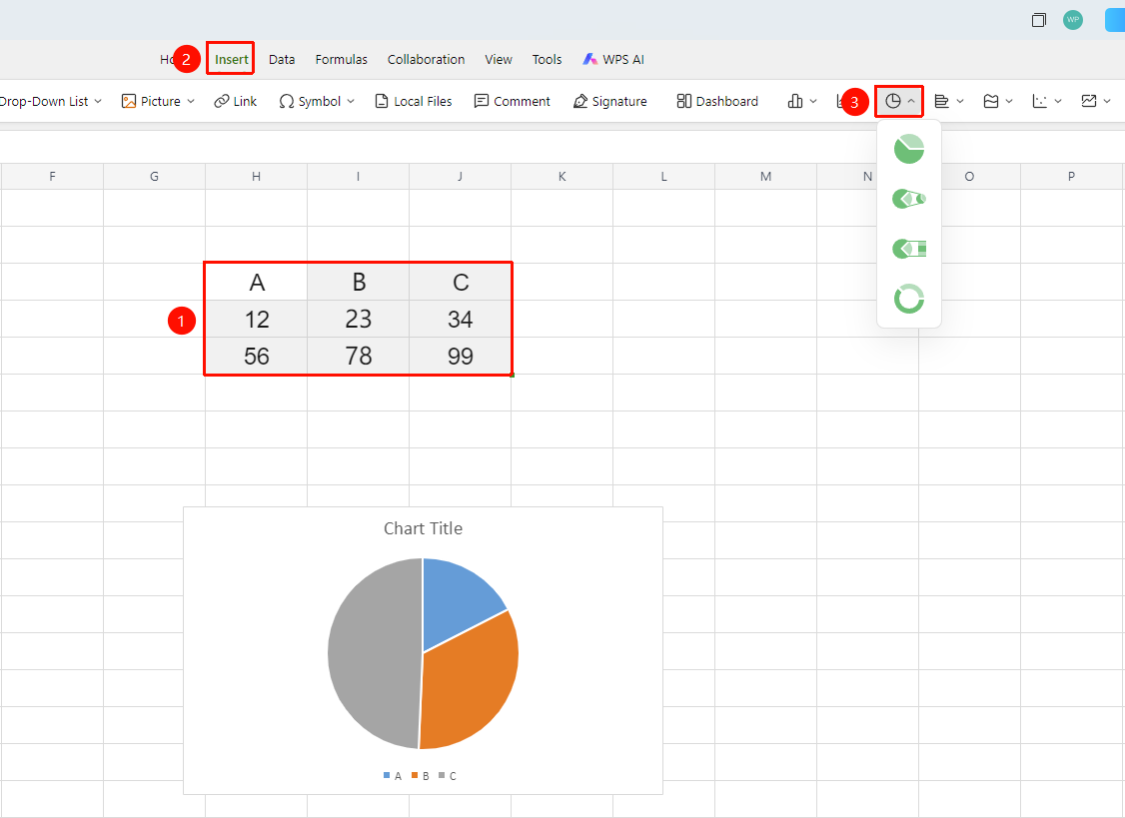This screenshot has height=818, width=1125.
Task: Choose the doughnut chart option
Action: [x=909, y=299]
